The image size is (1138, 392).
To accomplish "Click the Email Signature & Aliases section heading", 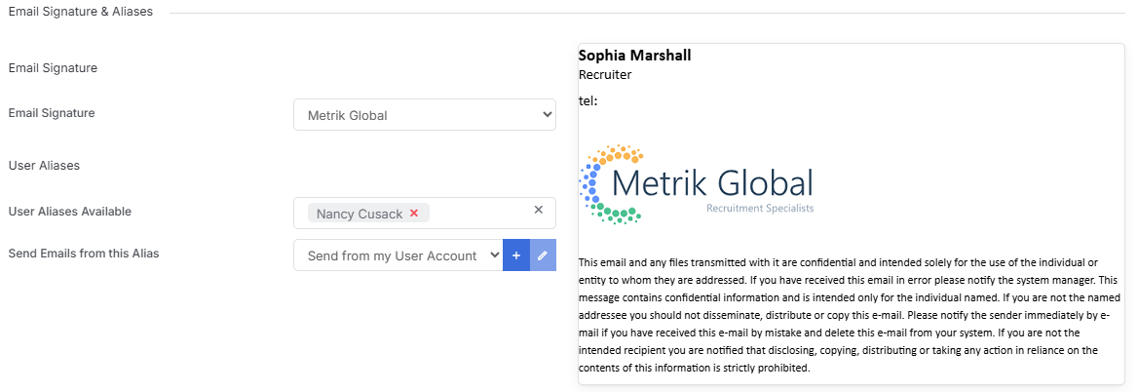I will tap(81, 12).
